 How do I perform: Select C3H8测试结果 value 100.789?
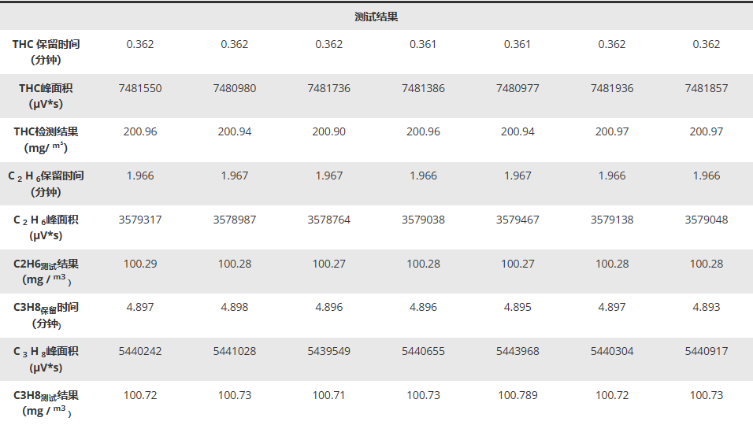(x=517, y=395)
